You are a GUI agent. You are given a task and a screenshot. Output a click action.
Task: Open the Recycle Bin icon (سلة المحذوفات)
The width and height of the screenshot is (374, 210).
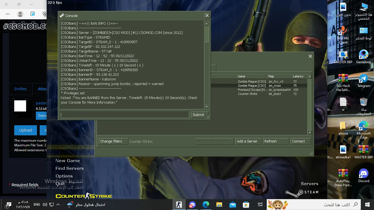[x=364, y=106]
